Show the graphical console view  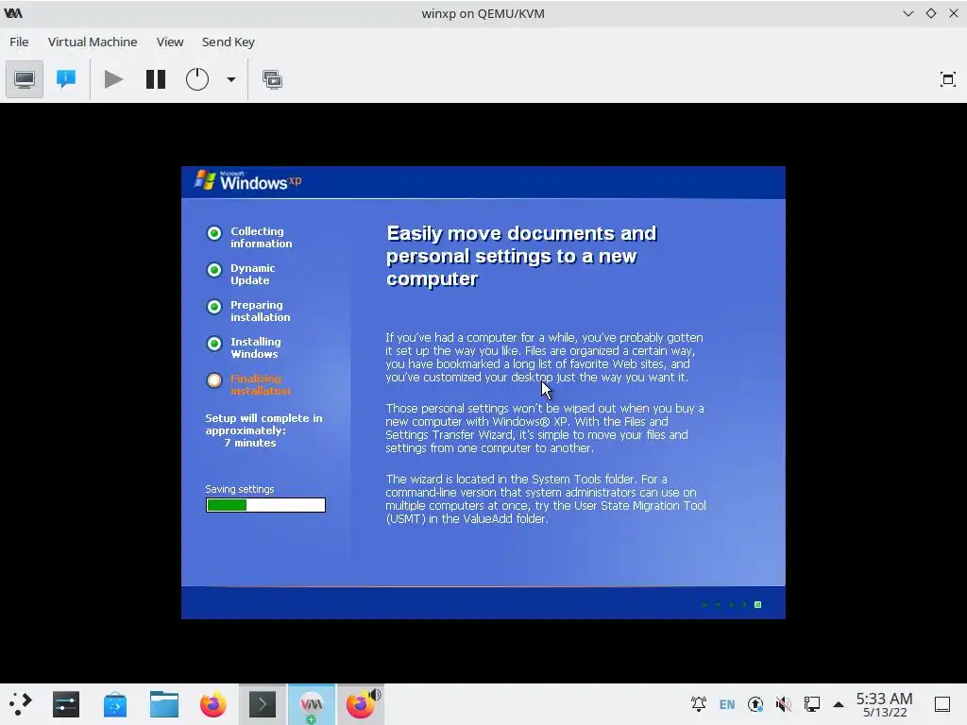(x=25, y=79)
